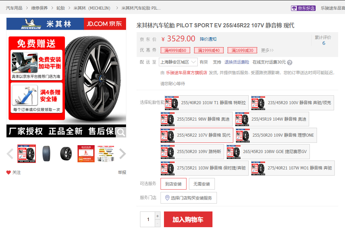Show next thumbnails with right arrow

123,154
